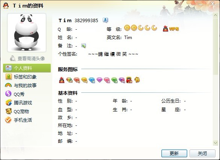Screen dimensions: 220x160
Task: Click the 关闭 button
Action: [x=202, y=153]
